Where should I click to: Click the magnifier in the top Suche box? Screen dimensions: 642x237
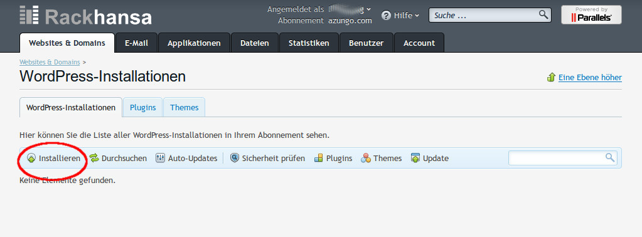[x=543, y=15]
